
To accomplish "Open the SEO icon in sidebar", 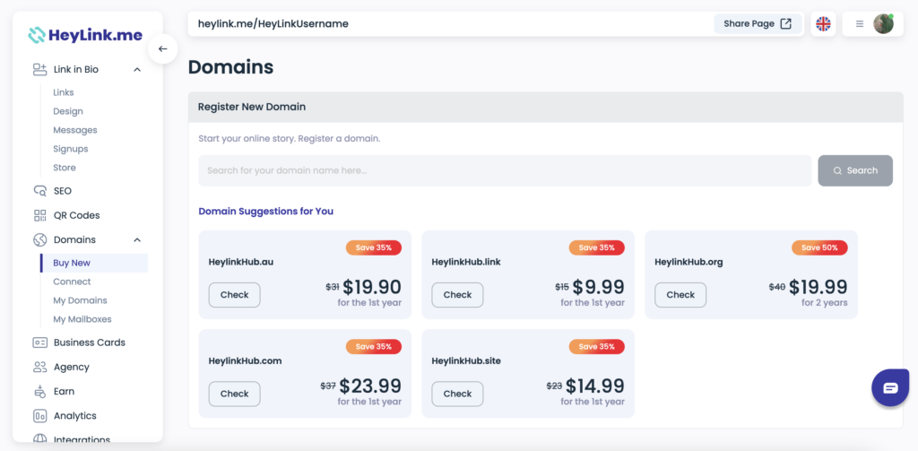I will click(x=39, y=191).
